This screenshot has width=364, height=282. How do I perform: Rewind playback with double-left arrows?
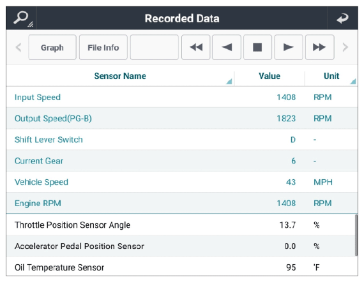(195, 47)
